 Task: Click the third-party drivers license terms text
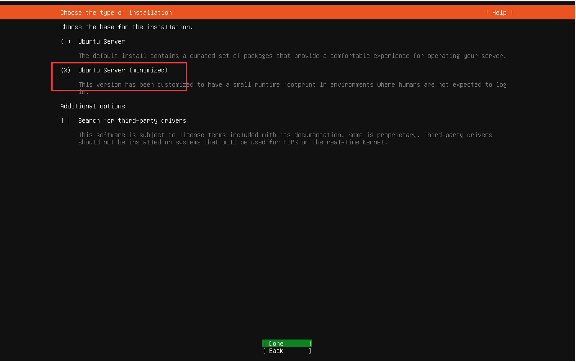(x=285, y=139)
